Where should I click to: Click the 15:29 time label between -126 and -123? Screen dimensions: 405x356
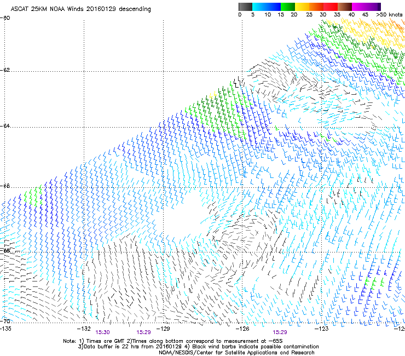pyautogui.click(x=280, y=332)
